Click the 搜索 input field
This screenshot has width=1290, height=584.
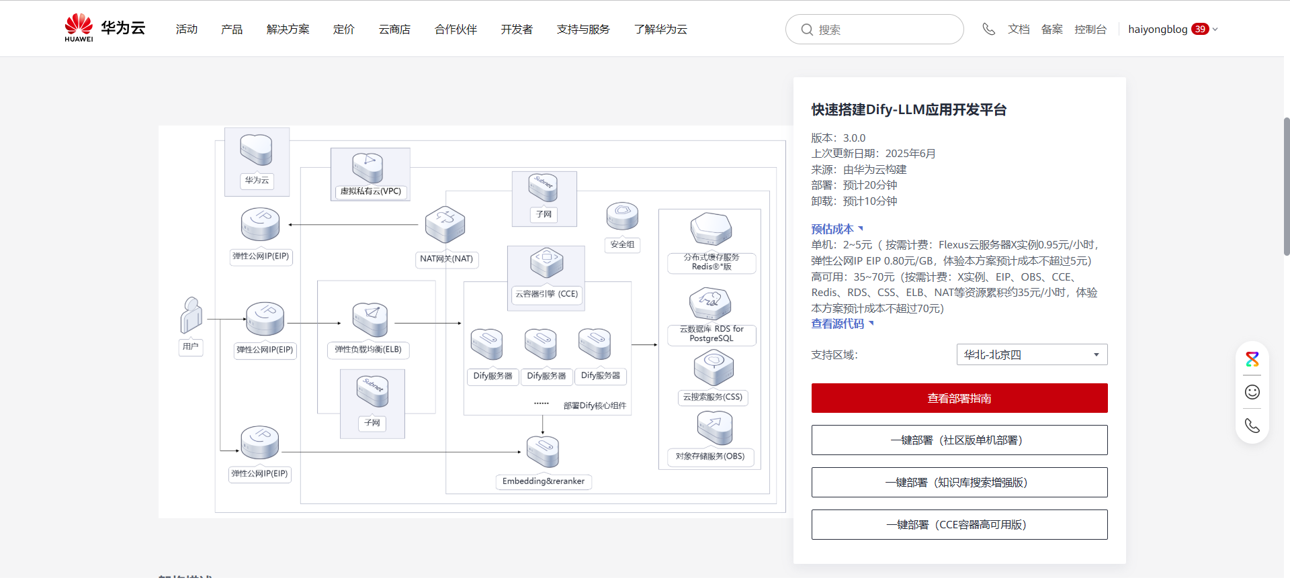(875, 30)
